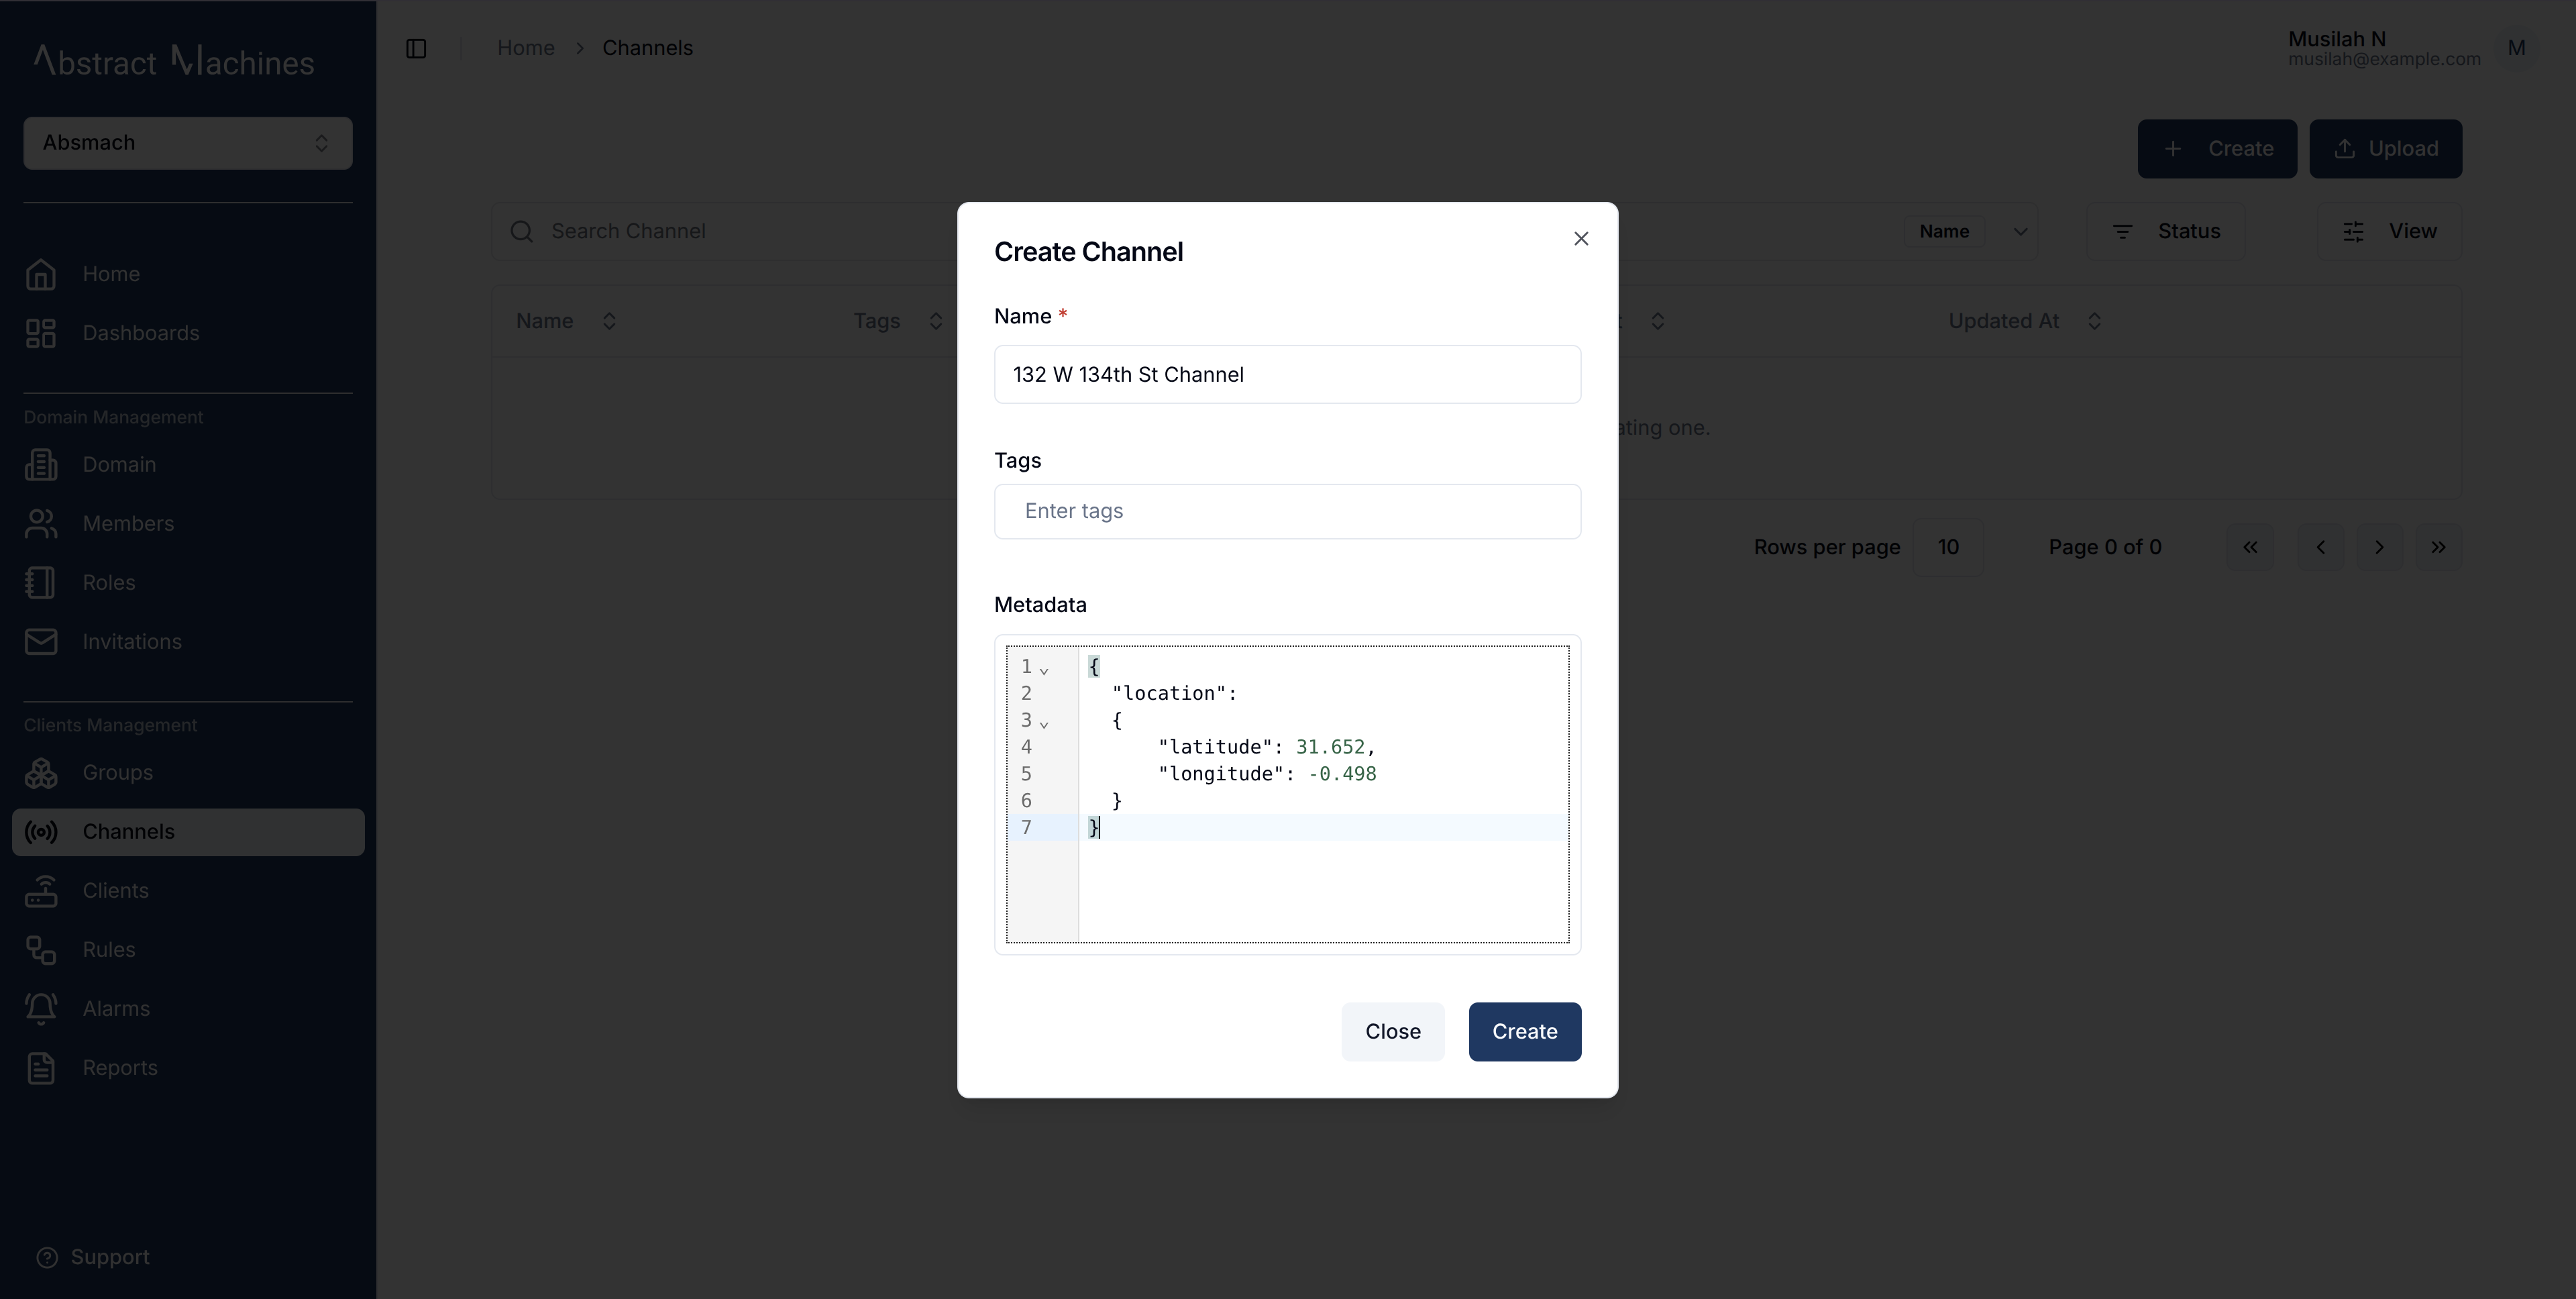Open Domain in the sidebar
The height and width of the screenshot is (1299, 2576).
coord(188,465)
